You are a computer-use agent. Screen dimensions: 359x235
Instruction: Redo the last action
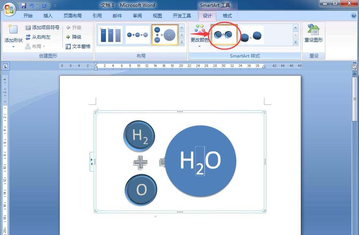[x=44, y=6]
